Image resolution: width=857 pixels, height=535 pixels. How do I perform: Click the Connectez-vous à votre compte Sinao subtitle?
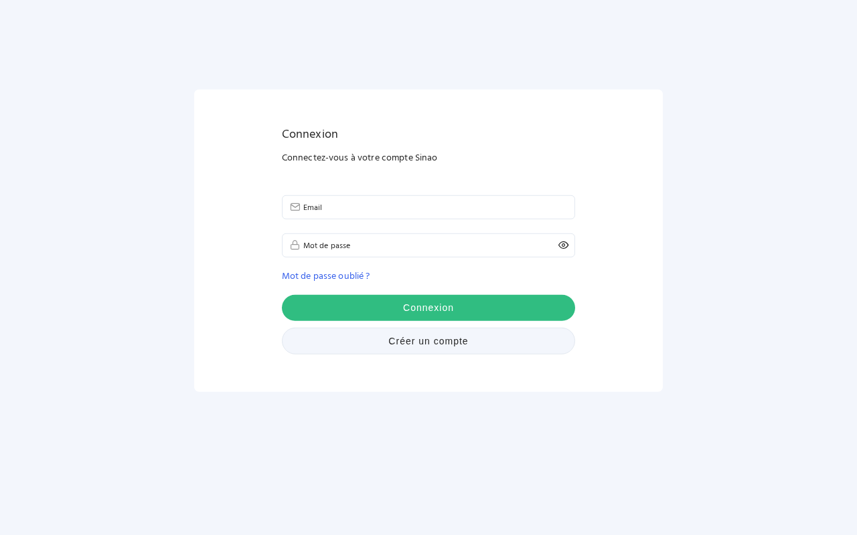click(x=360, y=158)
